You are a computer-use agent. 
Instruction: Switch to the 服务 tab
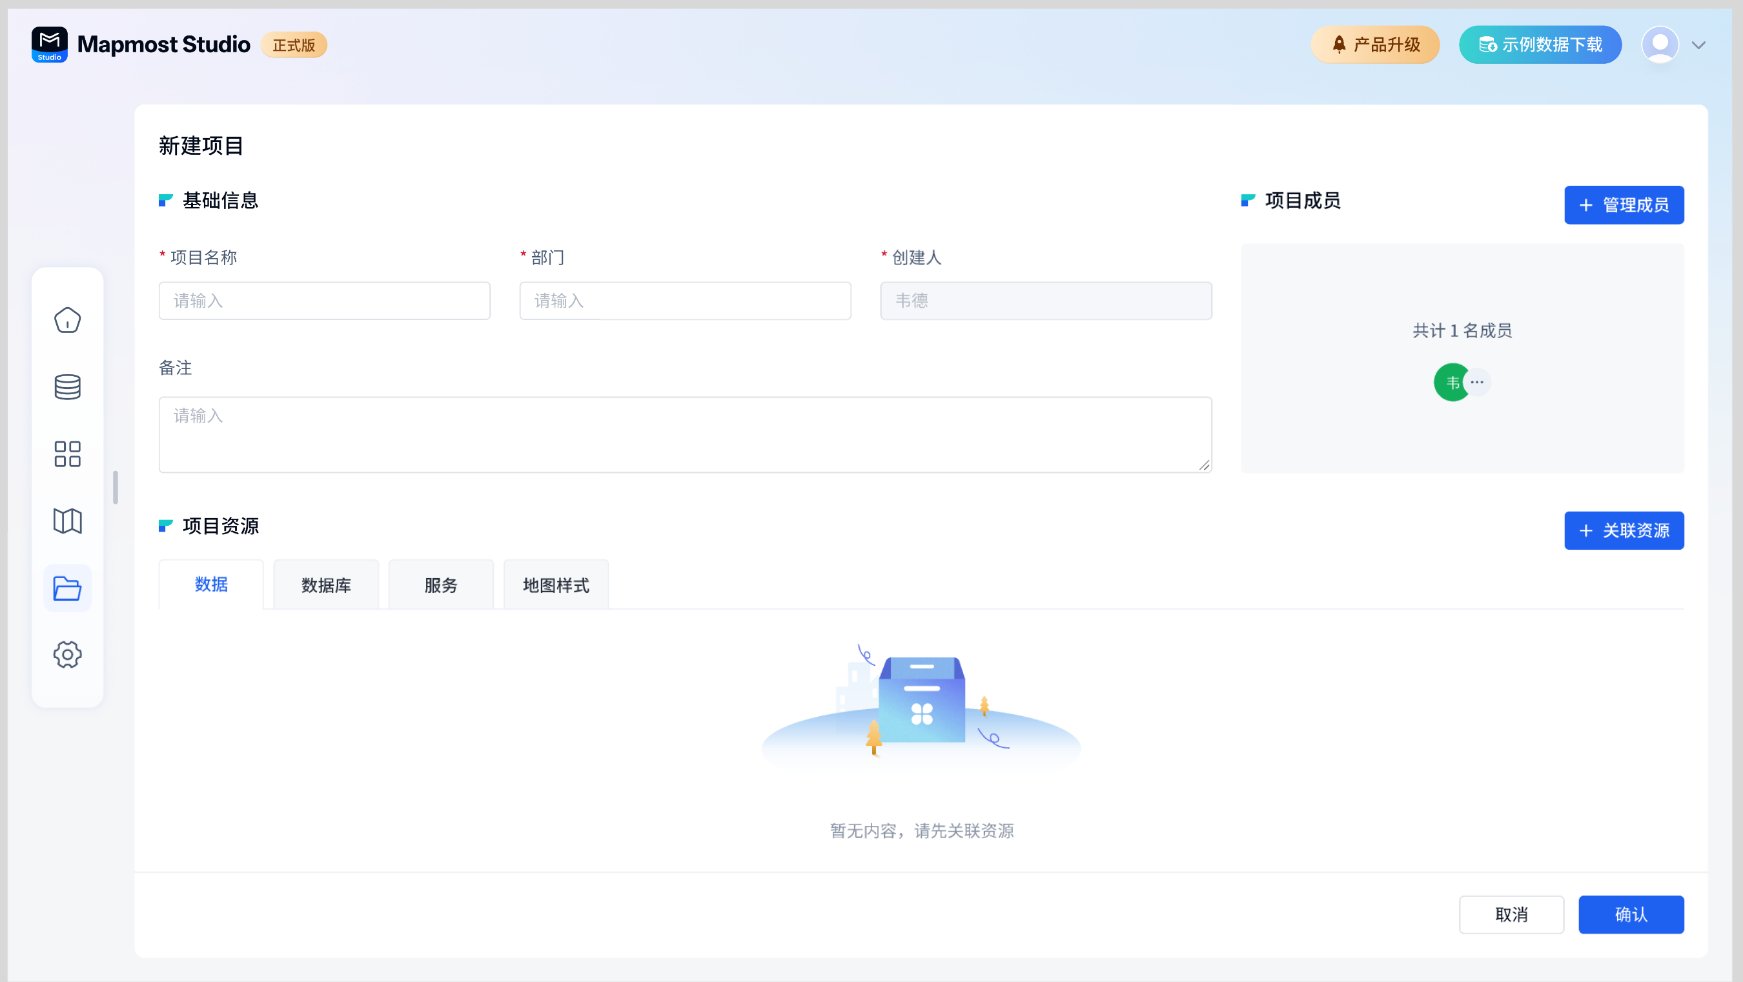[441, 585]
